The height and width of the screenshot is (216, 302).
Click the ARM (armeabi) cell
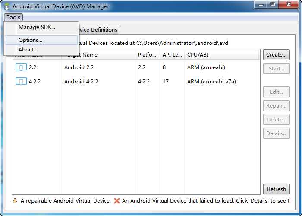pyautogui.click(x=206, y=67)
